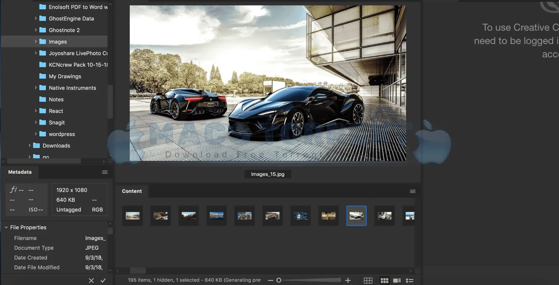This screenshot has width=559, height=285.
Task: Select the partially visible last thumbnail
Action: click(x=409, y=216)
